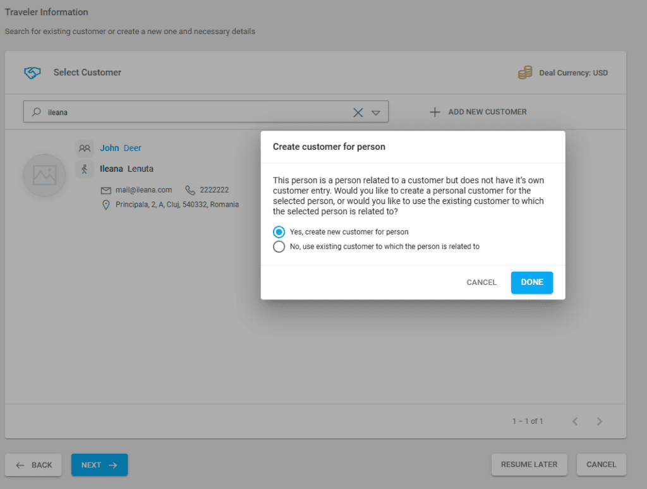The image size is (647, 489).
Task: Expand the customer search dropdown arrow
Action: point(376,112)
